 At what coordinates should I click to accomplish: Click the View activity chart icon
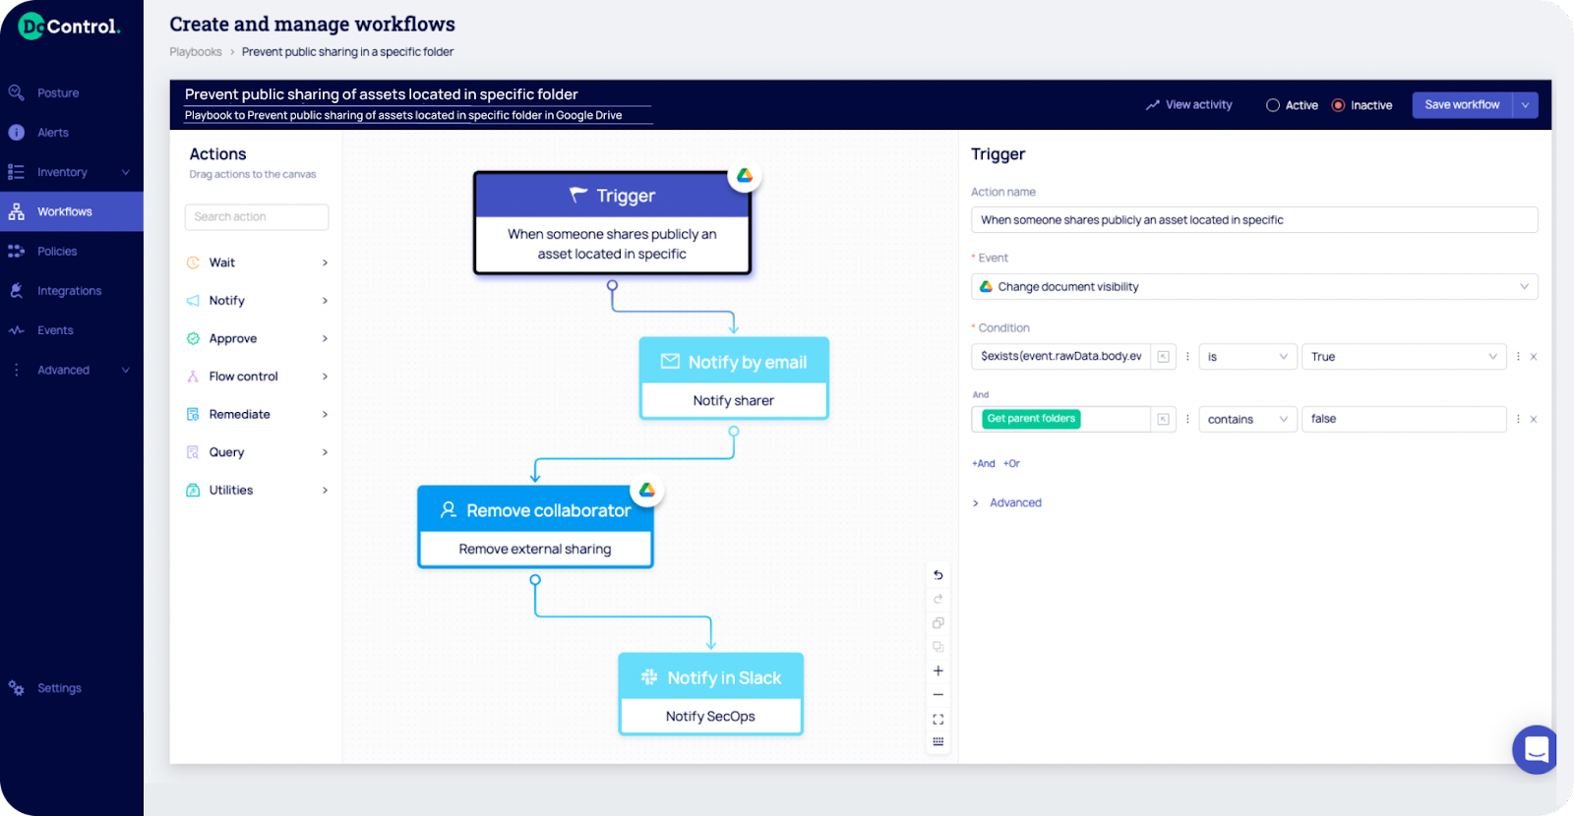(1152, 105)
